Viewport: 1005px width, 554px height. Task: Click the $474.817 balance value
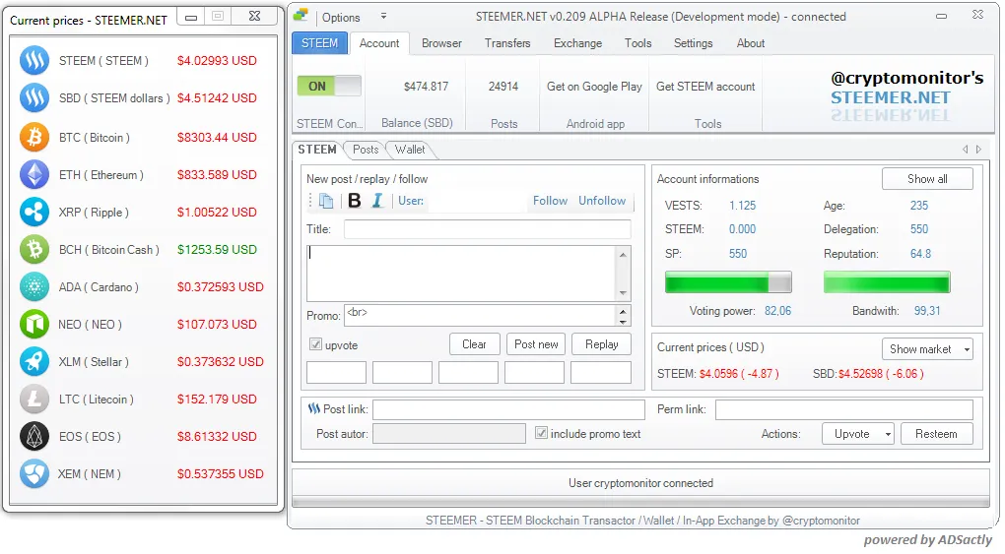tap(427, 87)
